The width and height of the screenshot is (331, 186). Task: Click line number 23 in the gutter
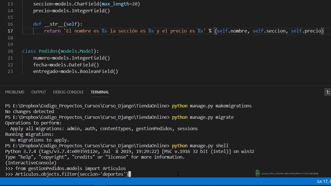coord(10,71)
